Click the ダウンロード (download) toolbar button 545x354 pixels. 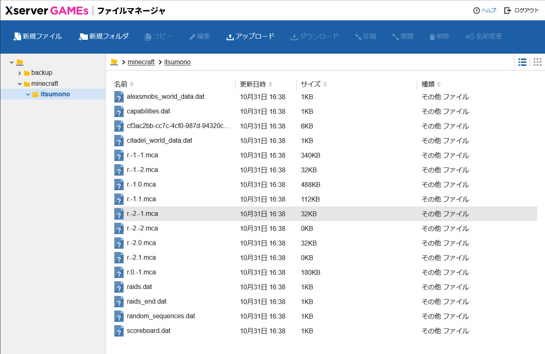click(314, 37)
